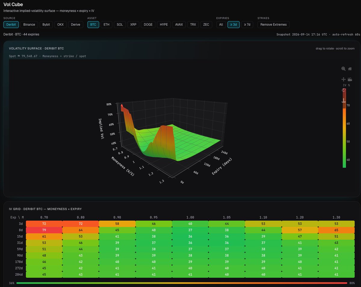Click the 48 cell in the 90d row
The height and width of the screenshot is (287, 361).
pos(44,255)
